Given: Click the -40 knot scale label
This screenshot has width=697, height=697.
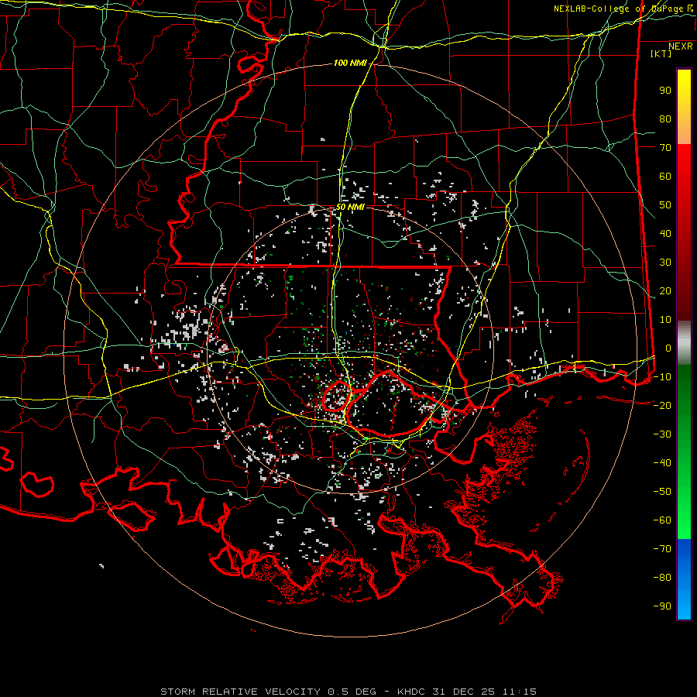Looking at the screenshot, I should tap(662, 463).
